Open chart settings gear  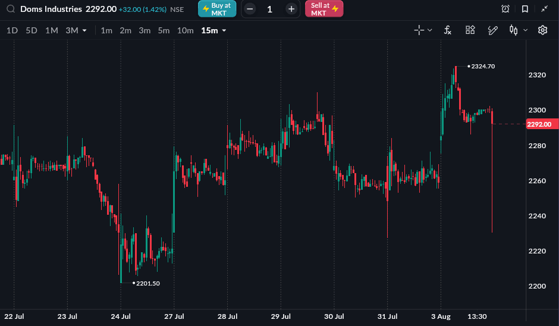[542, 30]
